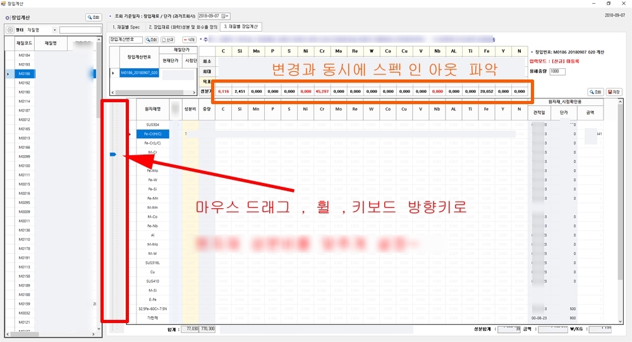Select material code M0165
Image resolution: width=632 pixels, height=342 pixels.
(x=24, y=129)
